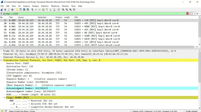This screenshot has height=112, width=201.
Task: Select packet 20 to port 445
Action: [x=99, y=23]
